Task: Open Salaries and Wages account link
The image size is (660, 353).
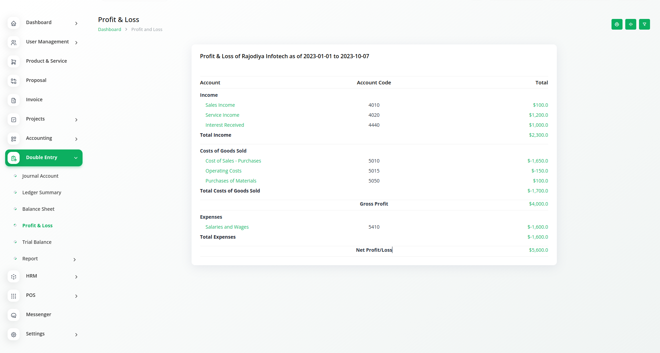Action: click(x=227, y=227)
